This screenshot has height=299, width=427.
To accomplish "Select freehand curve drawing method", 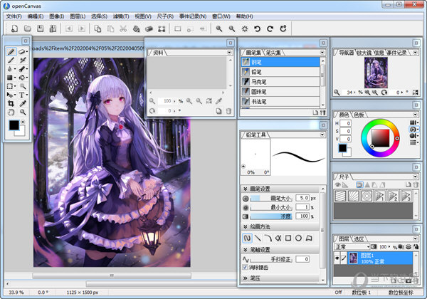I will coord(247,238).
